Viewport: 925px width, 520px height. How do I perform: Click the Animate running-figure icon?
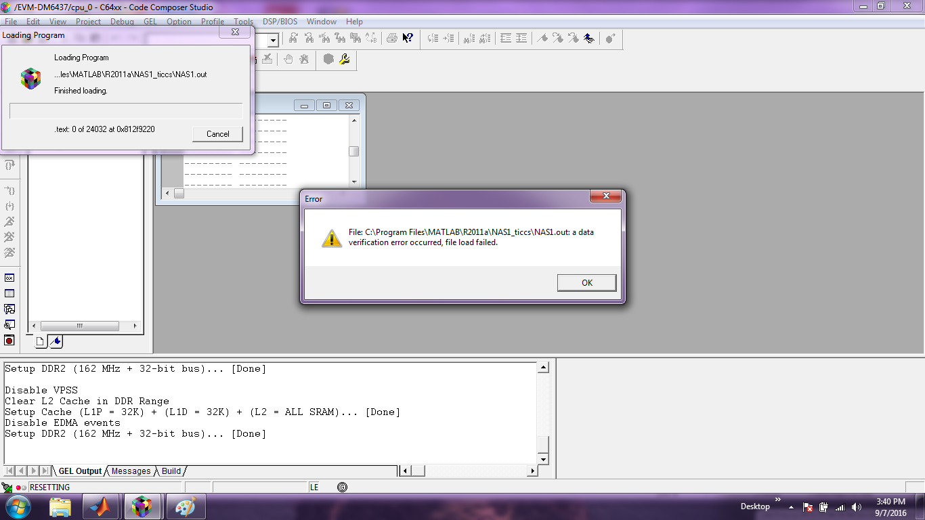[x=9, y=253]
